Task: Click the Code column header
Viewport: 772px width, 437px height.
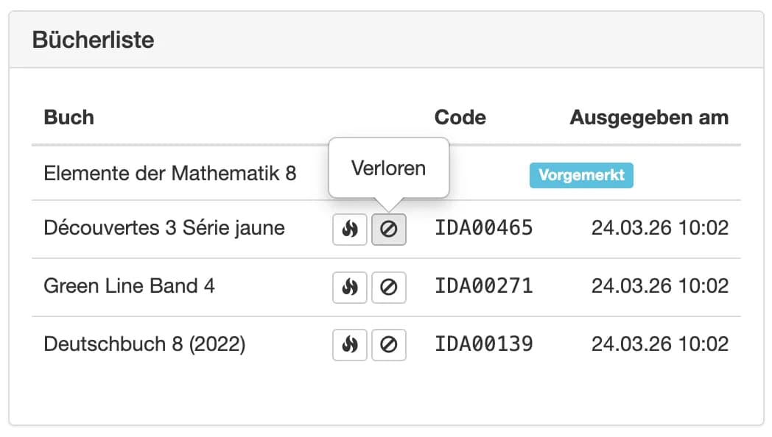Action: 460,117
